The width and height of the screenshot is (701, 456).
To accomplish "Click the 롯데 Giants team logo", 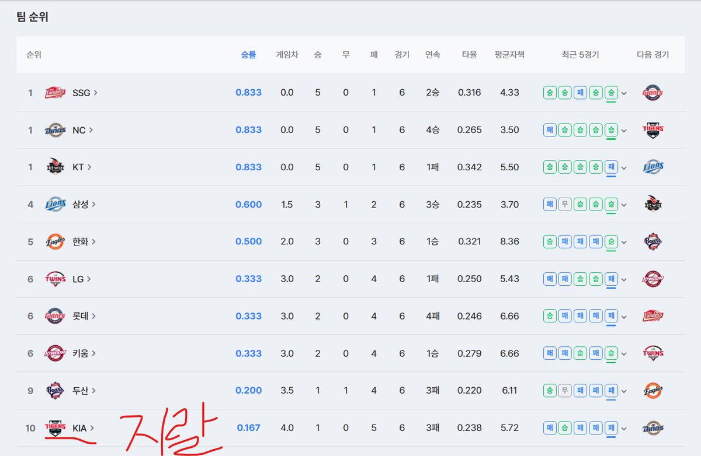I will click(55, 316).
